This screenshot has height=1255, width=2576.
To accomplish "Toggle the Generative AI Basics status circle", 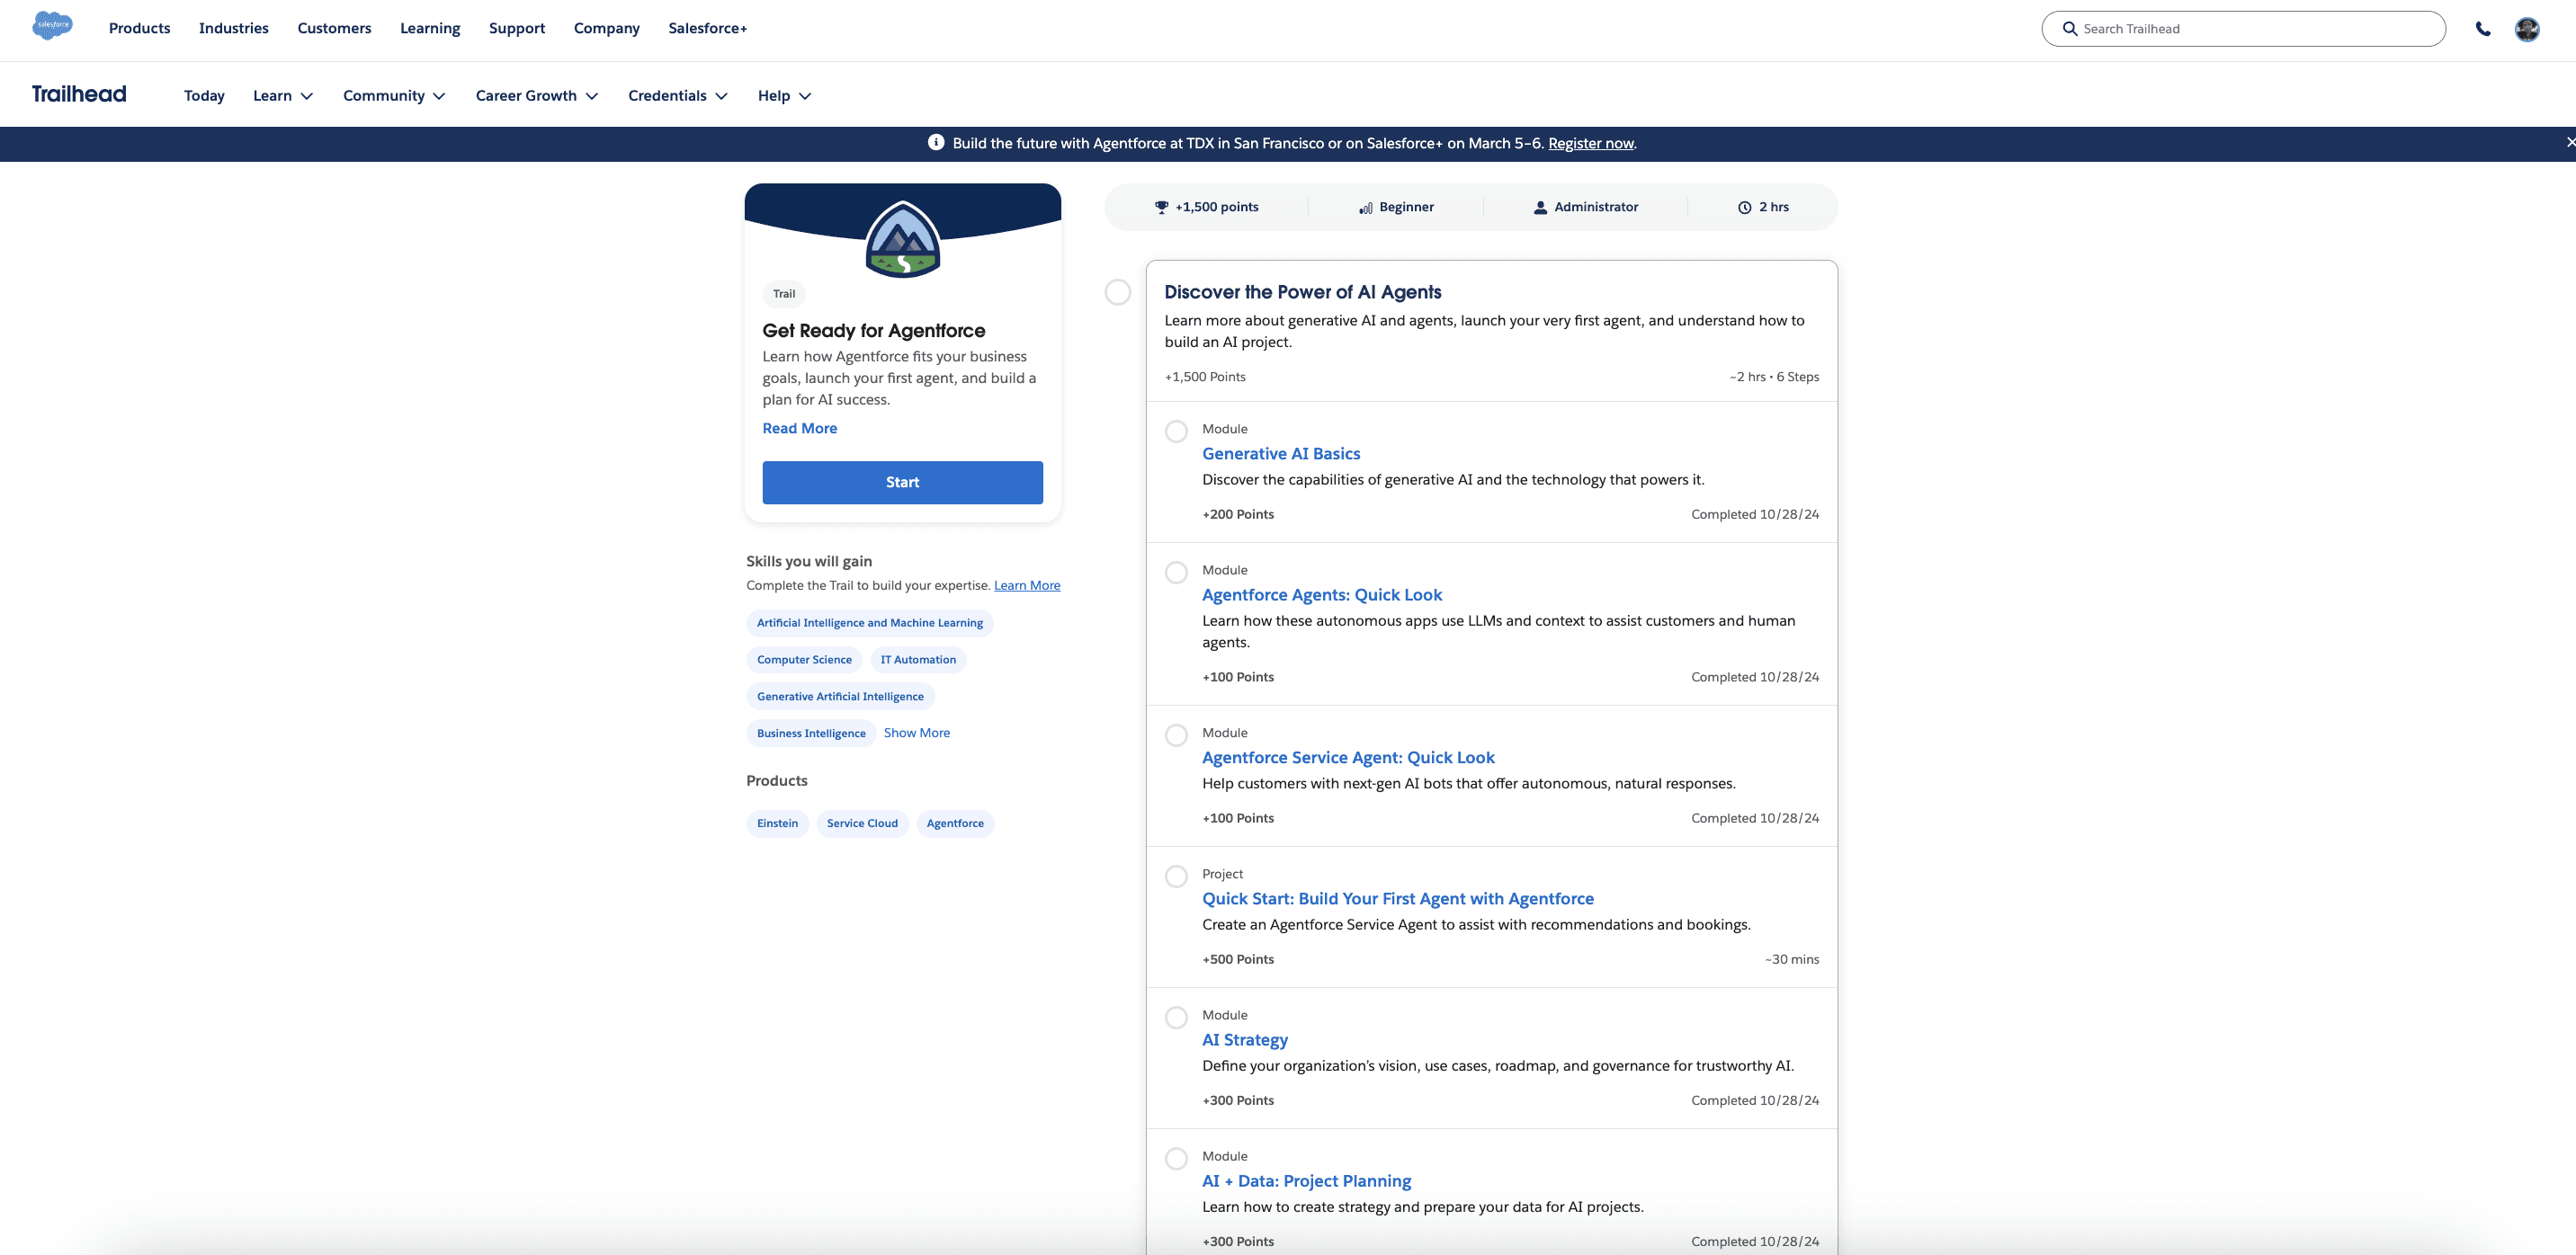I will 1176,432.
